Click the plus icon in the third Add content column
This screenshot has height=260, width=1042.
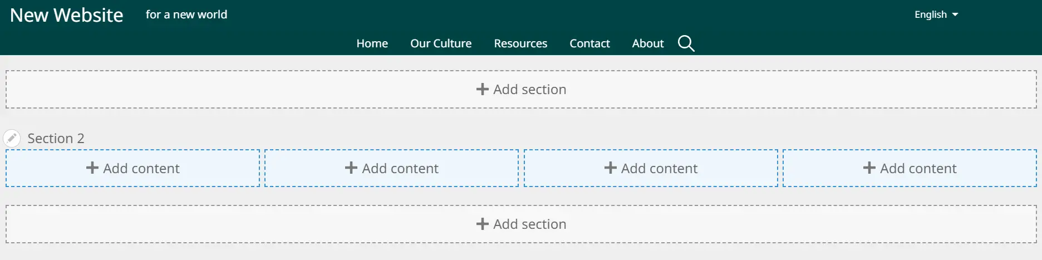point(611,168)
